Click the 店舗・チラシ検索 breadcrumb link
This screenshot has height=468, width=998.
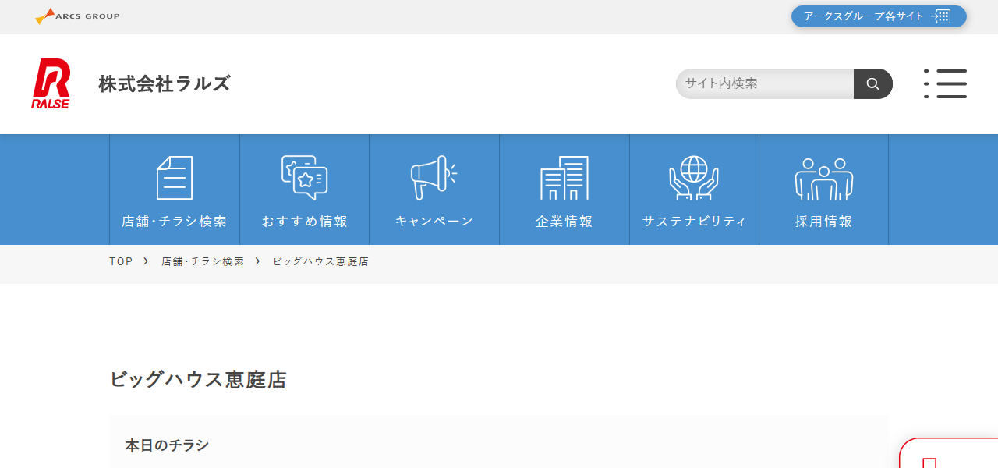(x=203, y=261)
